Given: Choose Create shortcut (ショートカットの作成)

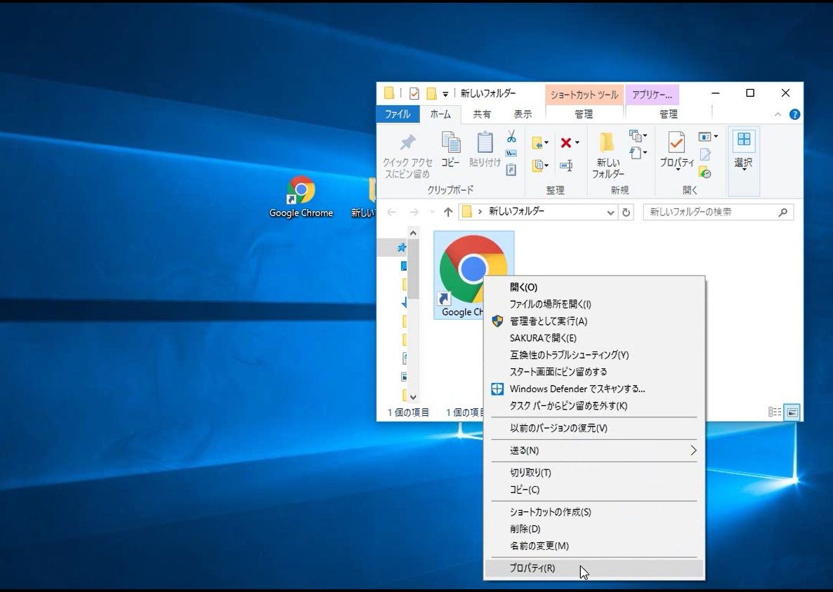Looking at the screenshot, I should click(595, 512).
